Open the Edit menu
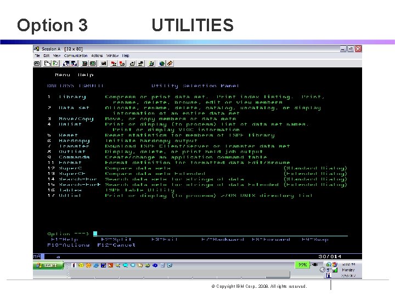The width and height of the screenshot is (395, 296). click(47, 55)
